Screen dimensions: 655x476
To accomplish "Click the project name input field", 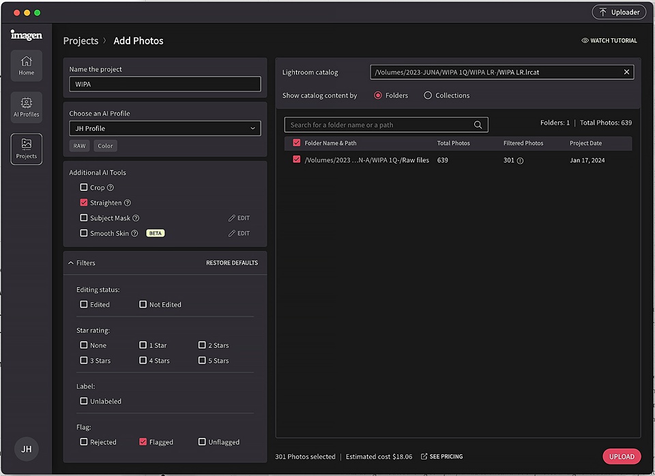I will tap(165, 84).
